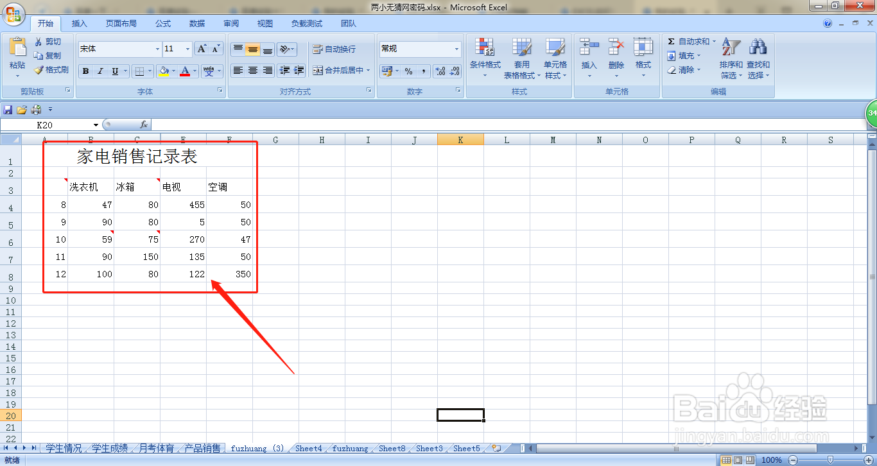
Task: Toggle underline formatting
Action: [x=115, y=71]
